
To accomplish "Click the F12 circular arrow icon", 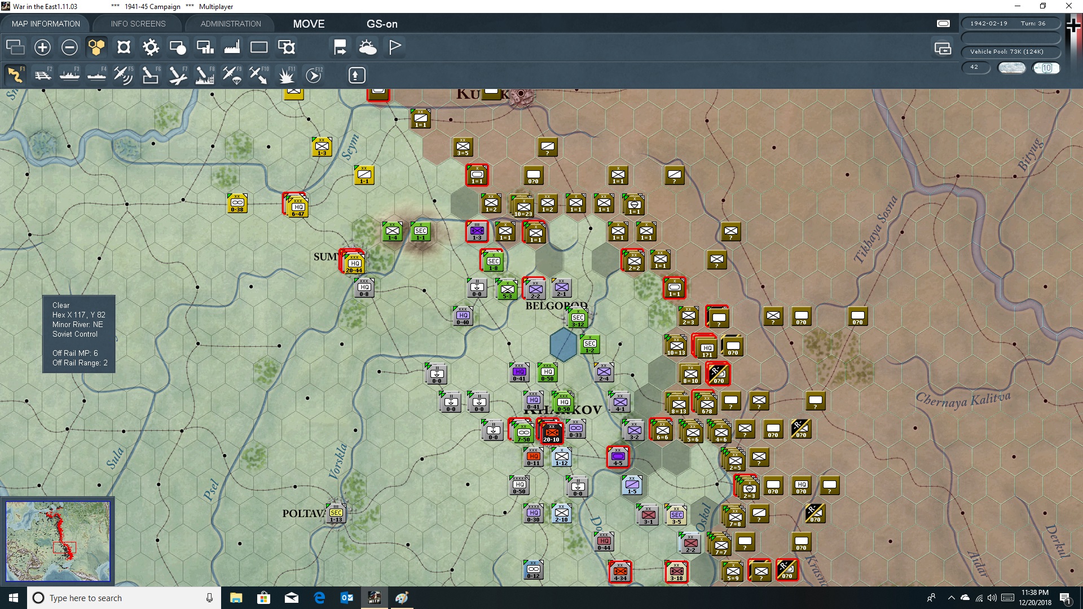I will coord(314,75).
